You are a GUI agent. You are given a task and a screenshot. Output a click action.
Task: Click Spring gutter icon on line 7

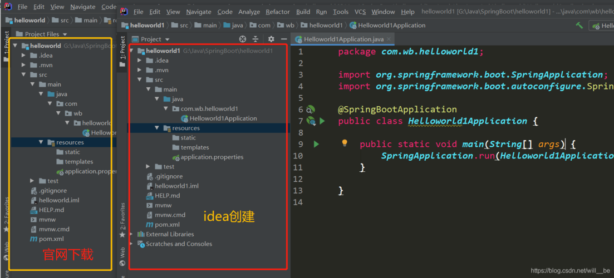coord(311,121)
